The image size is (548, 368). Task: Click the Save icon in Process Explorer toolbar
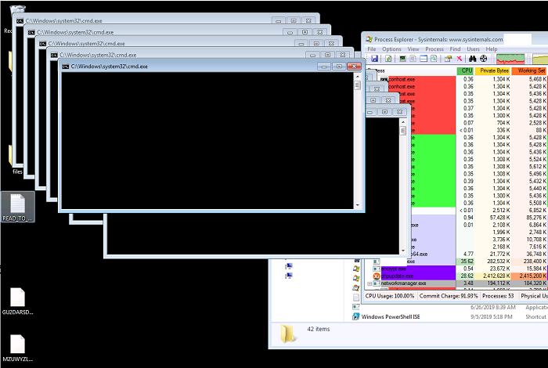(x=375, y=59)
